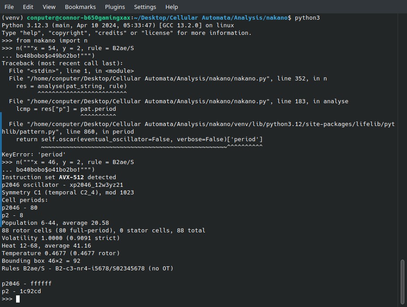The image size is (407, 307).
Task: Click traceback line 'line 352, in n'
Action: (168, 79)
